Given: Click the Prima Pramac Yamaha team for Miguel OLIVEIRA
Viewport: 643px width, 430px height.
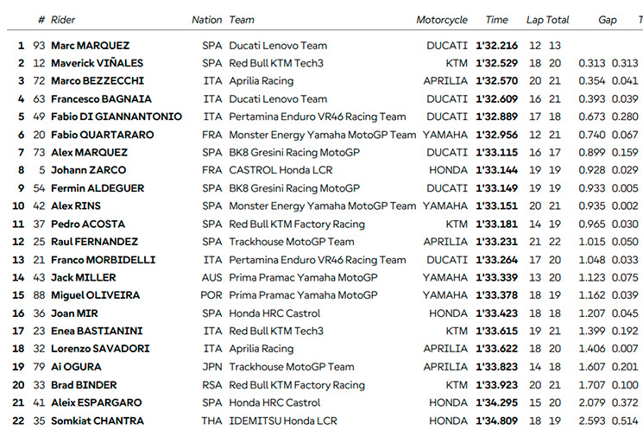Looking at the screenshot, I should (304, 295).
